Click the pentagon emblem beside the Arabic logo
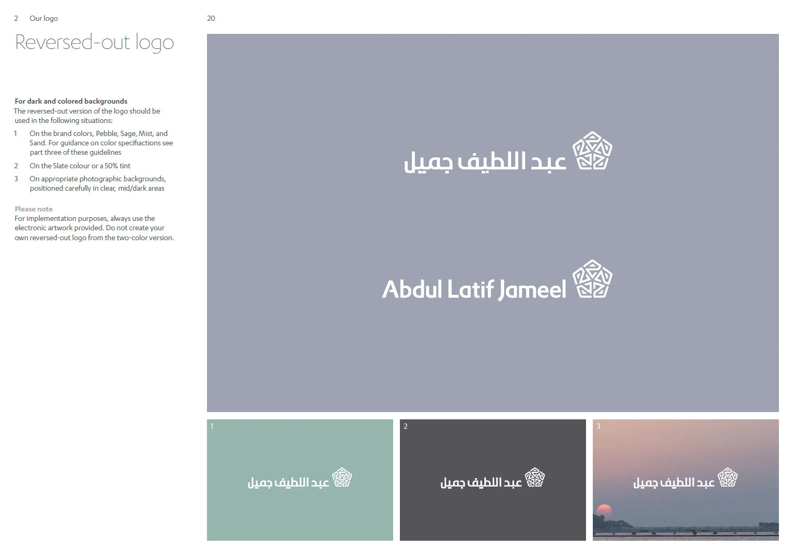Viewport: 793px width, 560px height. tap(592, 151)
